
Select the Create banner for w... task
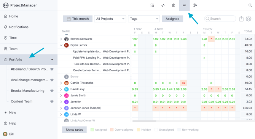coord(87,70)
